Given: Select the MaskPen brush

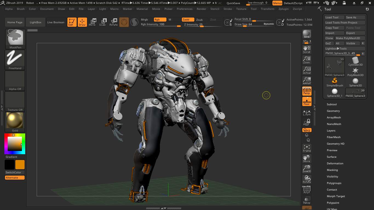Looking at the screenshot, I should click(x=15, y=38).
